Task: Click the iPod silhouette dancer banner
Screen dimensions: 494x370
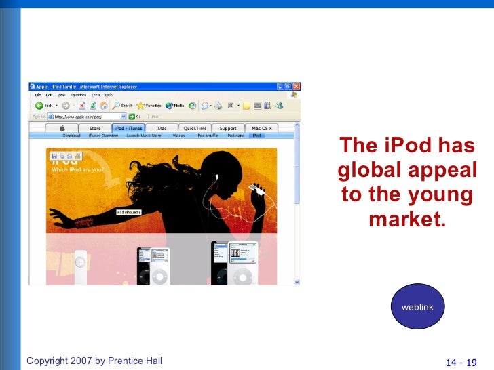Action: (161, 190)
